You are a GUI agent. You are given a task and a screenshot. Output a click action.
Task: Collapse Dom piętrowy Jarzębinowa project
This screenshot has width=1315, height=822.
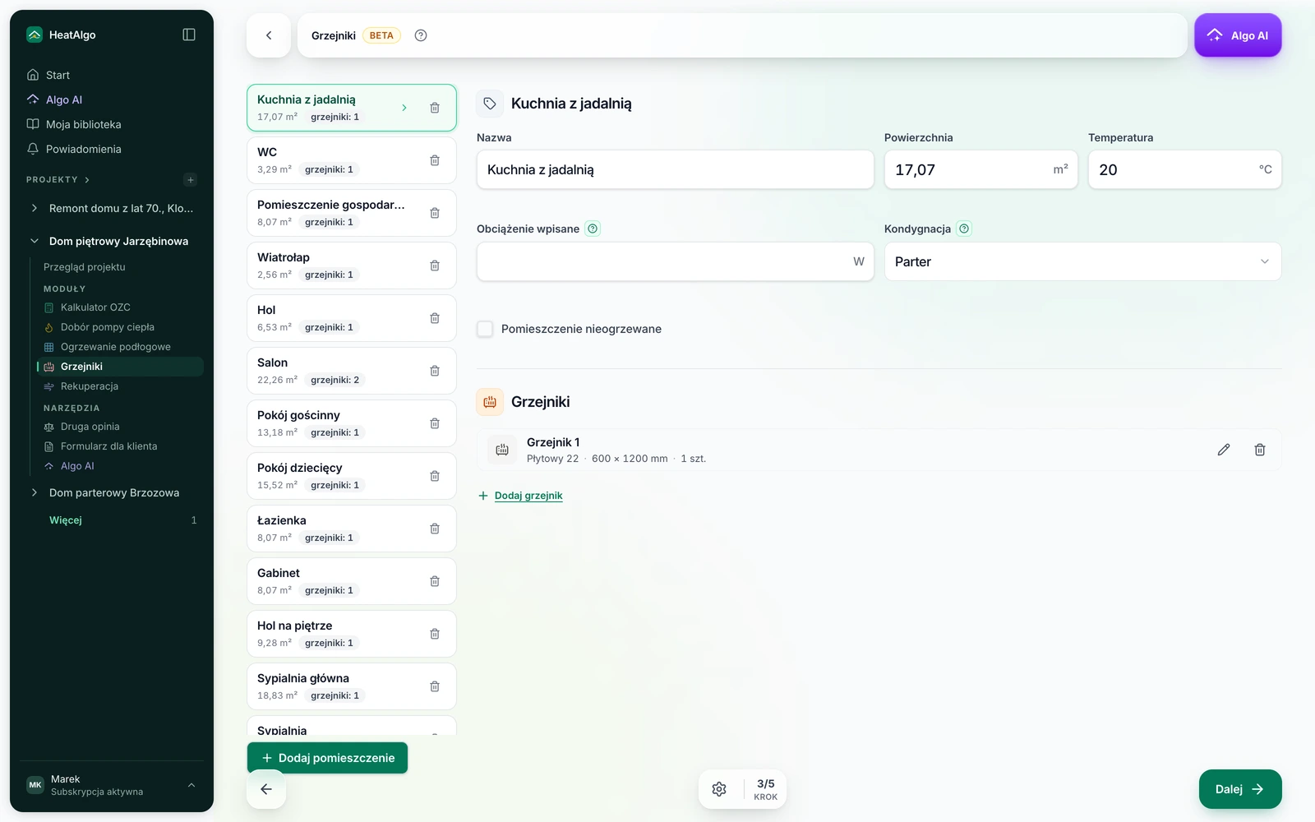[35, 241]
